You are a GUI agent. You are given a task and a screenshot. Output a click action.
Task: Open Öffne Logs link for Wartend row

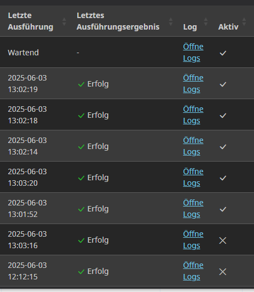pos(193,53)
